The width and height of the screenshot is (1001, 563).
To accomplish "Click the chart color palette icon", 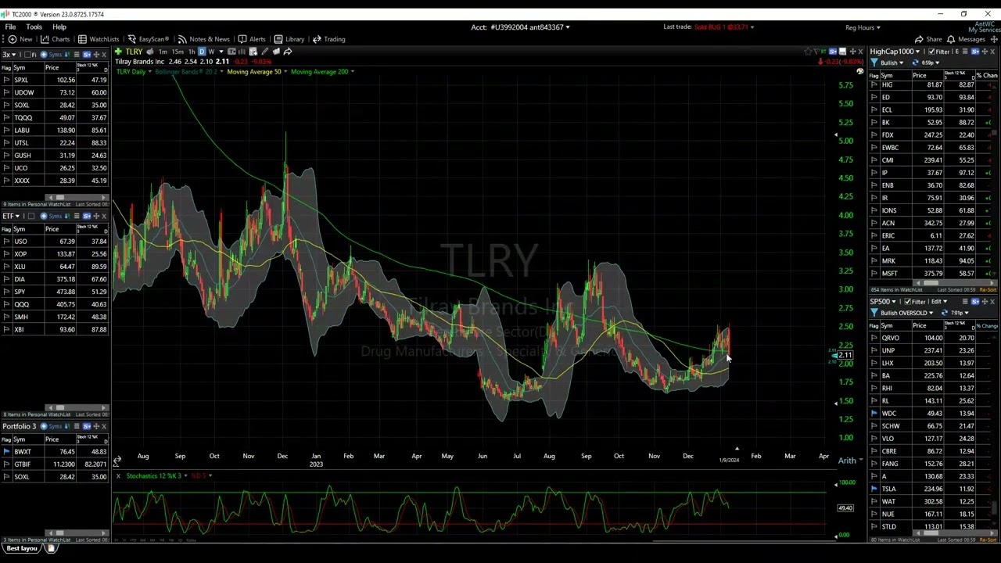I will [x=859, y=71].
